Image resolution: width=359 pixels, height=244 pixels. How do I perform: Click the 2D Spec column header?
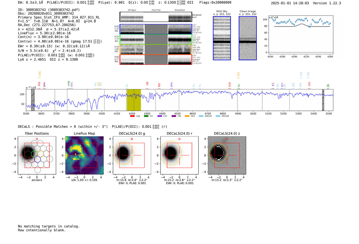pyautogui.click(x=132, y=10)
